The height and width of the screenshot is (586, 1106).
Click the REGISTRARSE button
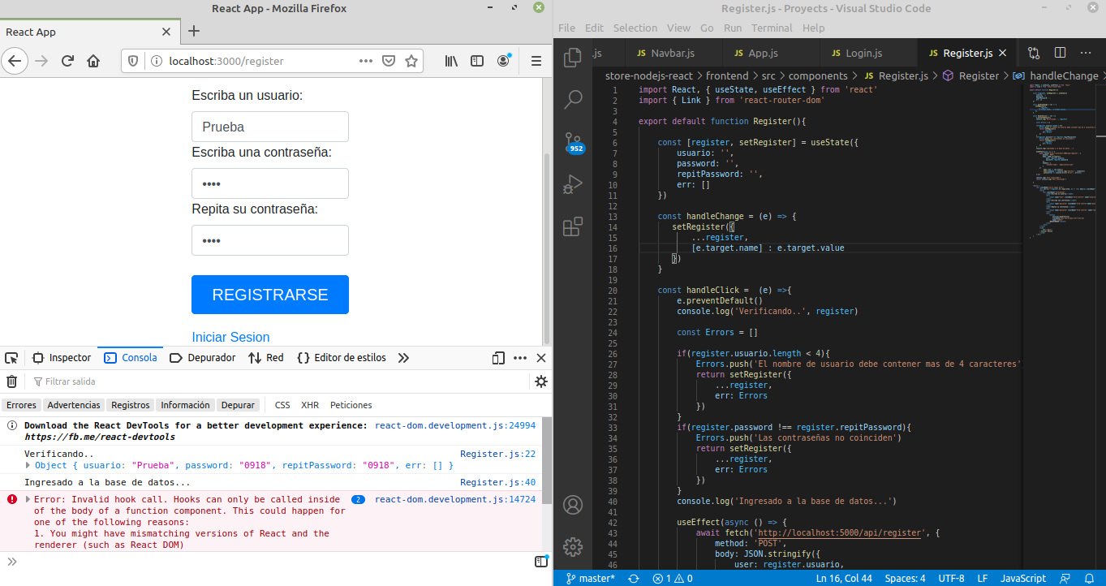coord(270,295)
